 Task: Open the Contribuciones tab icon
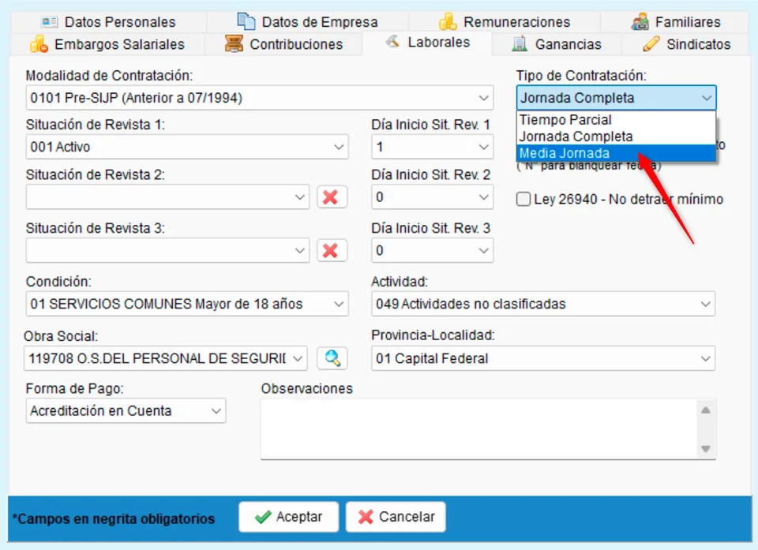click(x=234, y=43)
